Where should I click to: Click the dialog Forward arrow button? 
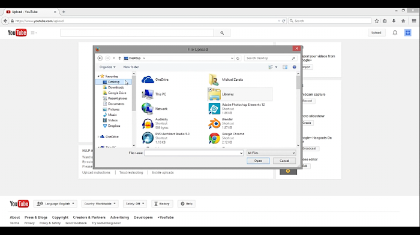107,58
